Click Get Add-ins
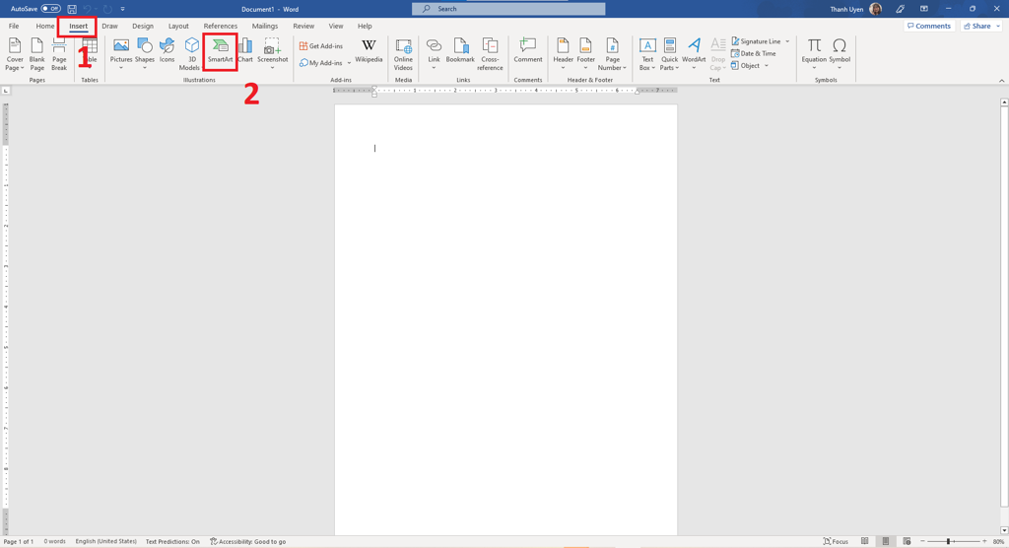The image size is (1009, 548). [321, 46]
